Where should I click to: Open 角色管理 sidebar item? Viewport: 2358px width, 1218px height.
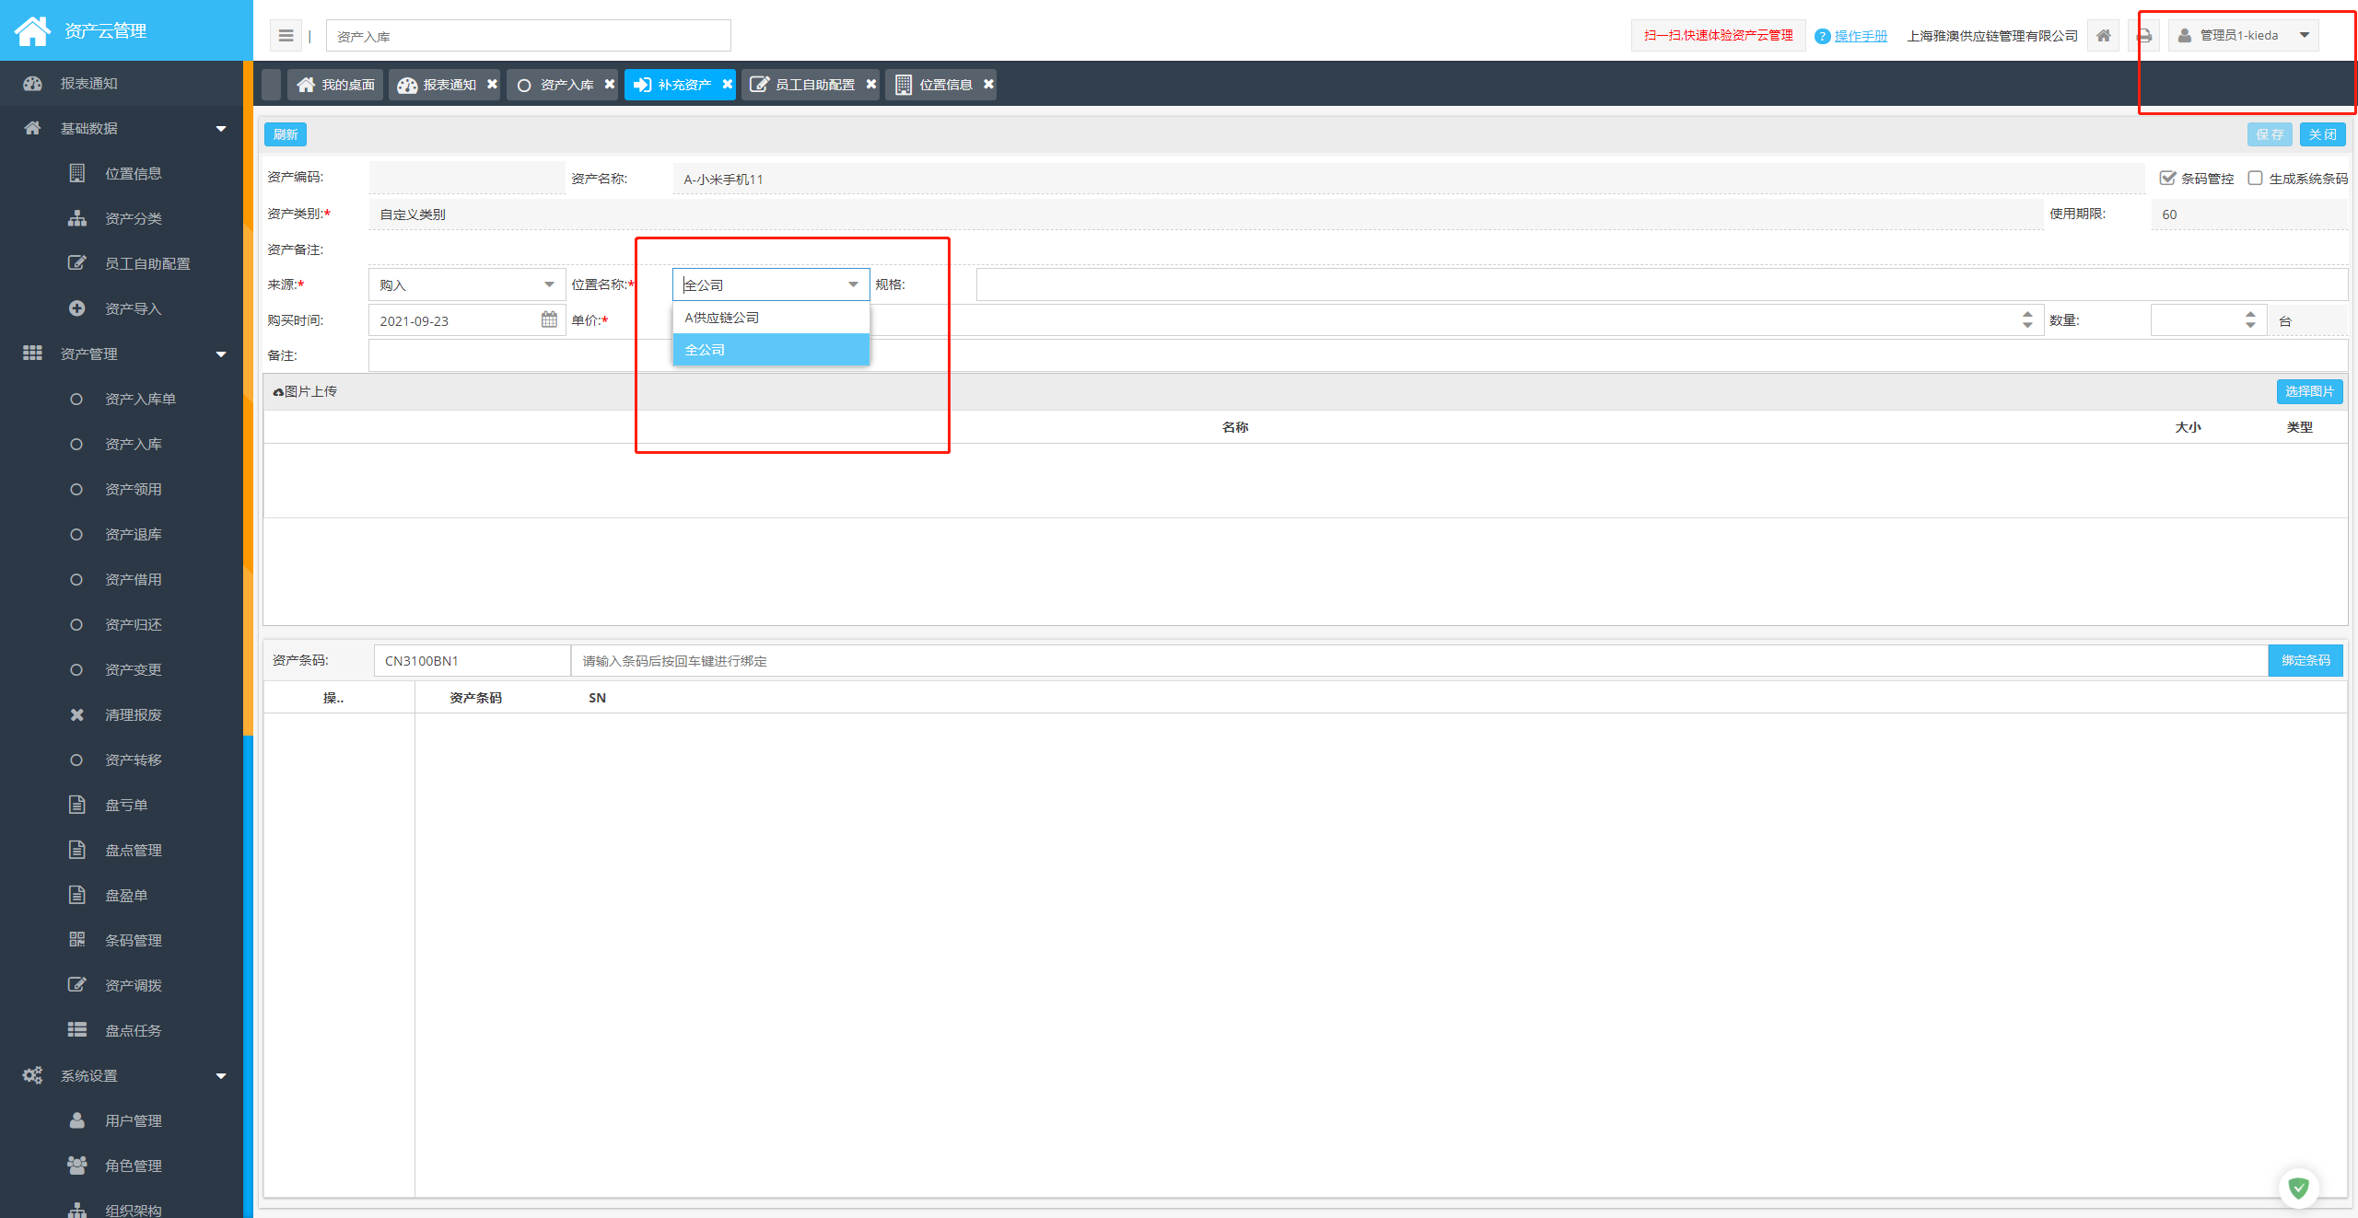click(x=121, y=1166)
